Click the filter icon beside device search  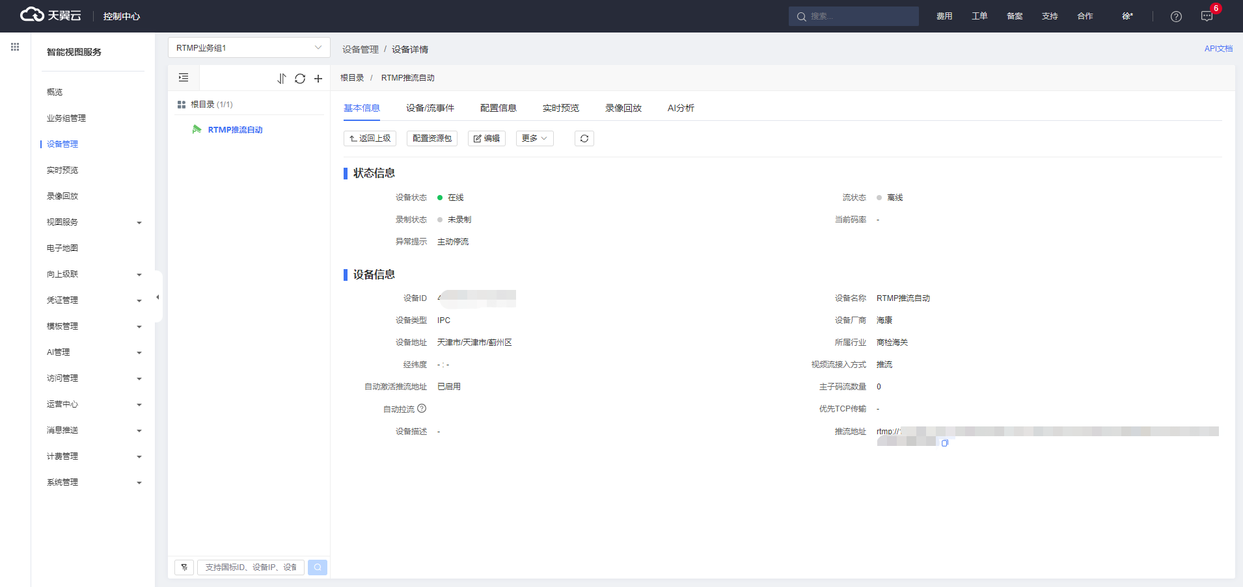(x=184, y=567)
